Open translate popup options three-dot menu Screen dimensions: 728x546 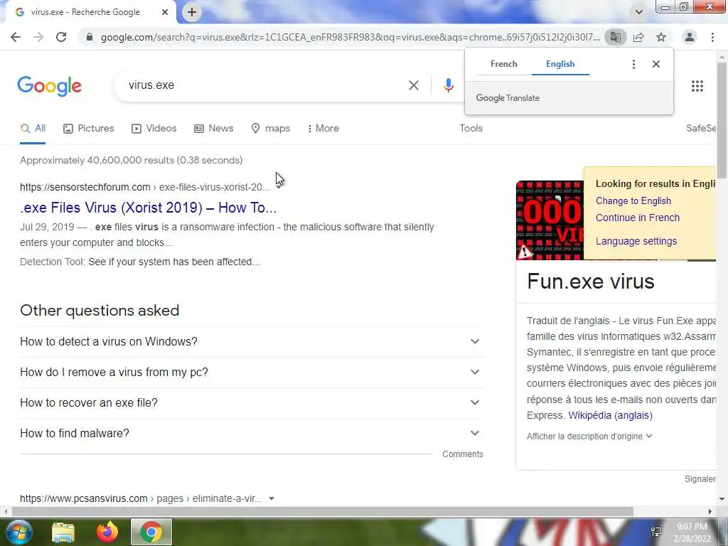point(633,64)
